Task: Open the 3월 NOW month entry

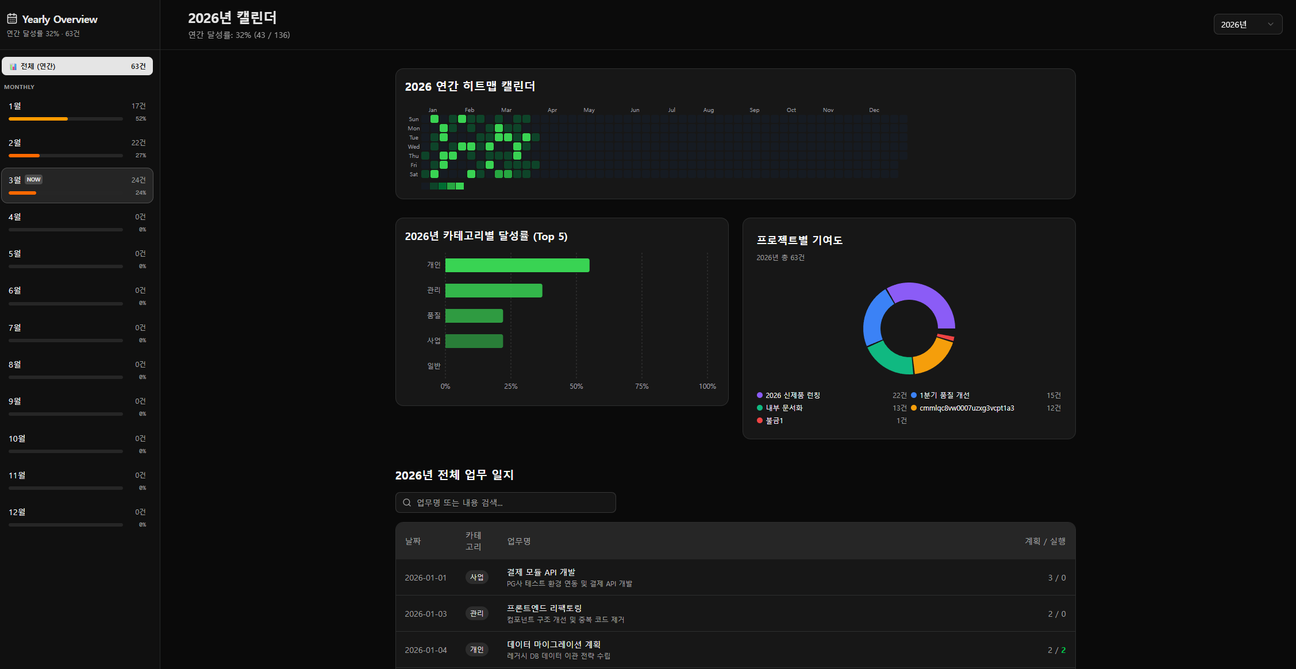Action: tap(77, 185)
